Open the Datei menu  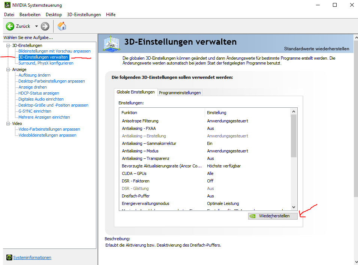[x=9, y=15]
